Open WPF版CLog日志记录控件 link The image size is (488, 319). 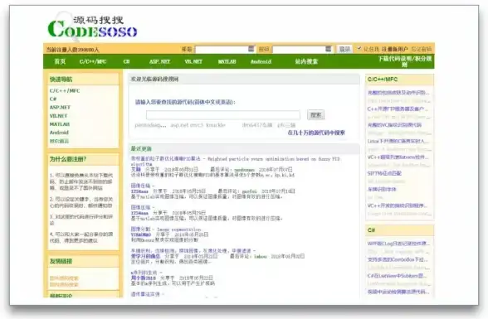[398, 244]
